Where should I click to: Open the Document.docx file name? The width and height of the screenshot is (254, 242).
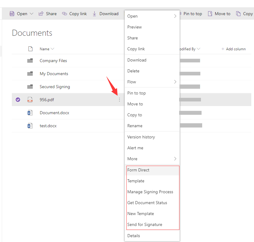click(x=55, y=113)
